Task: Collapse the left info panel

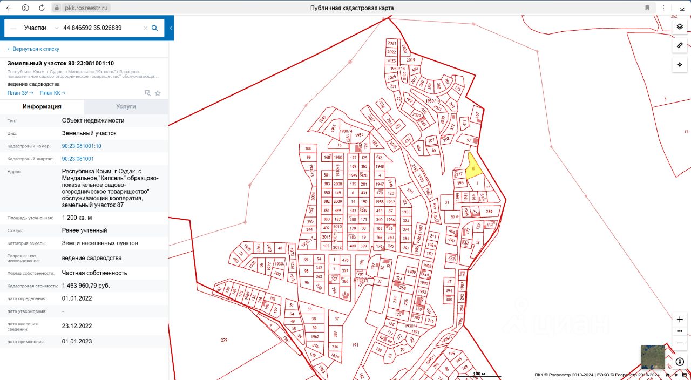Action: [x=171, y=28]
